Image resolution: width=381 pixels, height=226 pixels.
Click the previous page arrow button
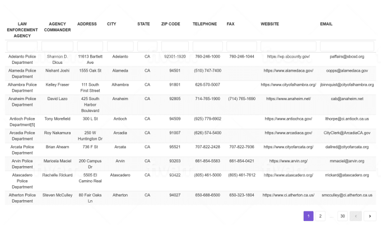click(x=355, y=216)
